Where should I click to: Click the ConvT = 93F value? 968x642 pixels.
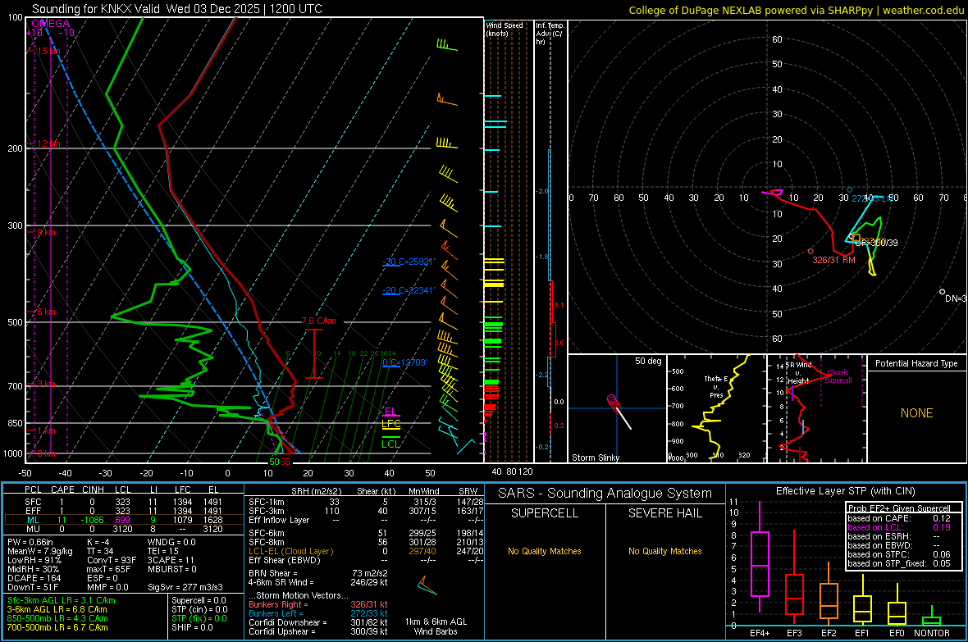(x=111, y=561)
